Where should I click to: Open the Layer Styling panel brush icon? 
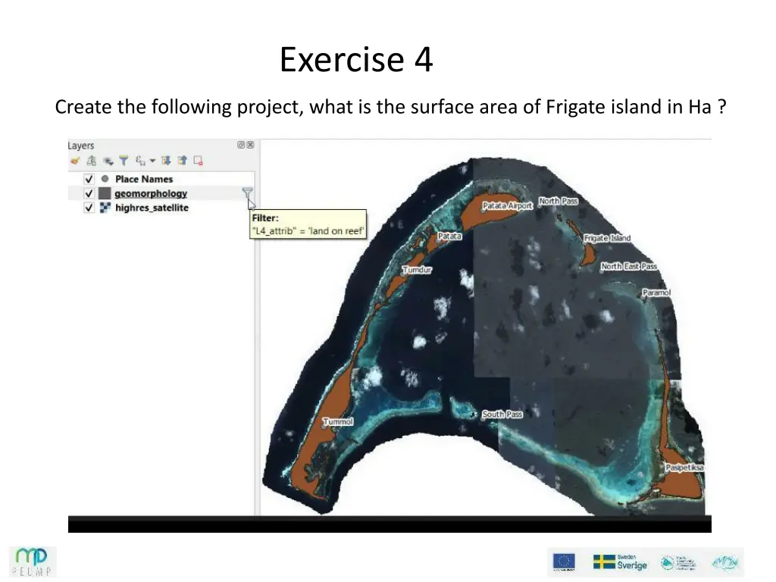tap(75, 161)
